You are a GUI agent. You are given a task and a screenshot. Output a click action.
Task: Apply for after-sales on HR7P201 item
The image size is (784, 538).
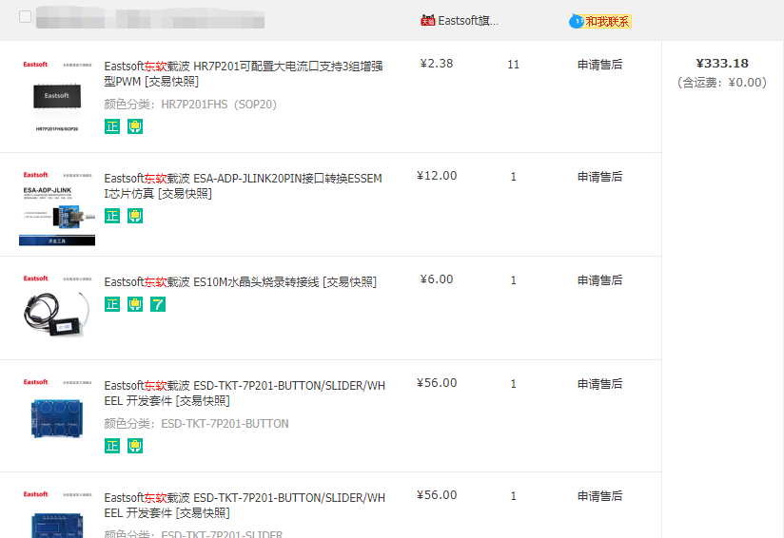point(599,65)
